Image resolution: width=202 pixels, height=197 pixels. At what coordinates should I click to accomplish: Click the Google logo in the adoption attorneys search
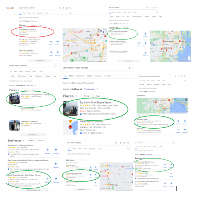pyautogui.click(x=10, y=8)
